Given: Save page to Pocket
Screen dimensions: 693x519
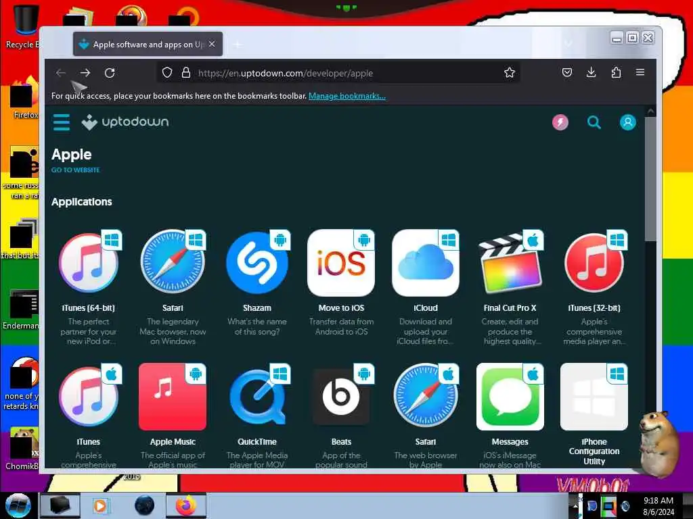Looking at the screenshot, I should pyautogui.click(x=567, y=72).
